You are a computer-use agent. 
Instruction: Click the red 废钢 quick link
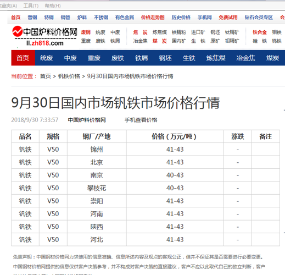[x=86, y=32]
